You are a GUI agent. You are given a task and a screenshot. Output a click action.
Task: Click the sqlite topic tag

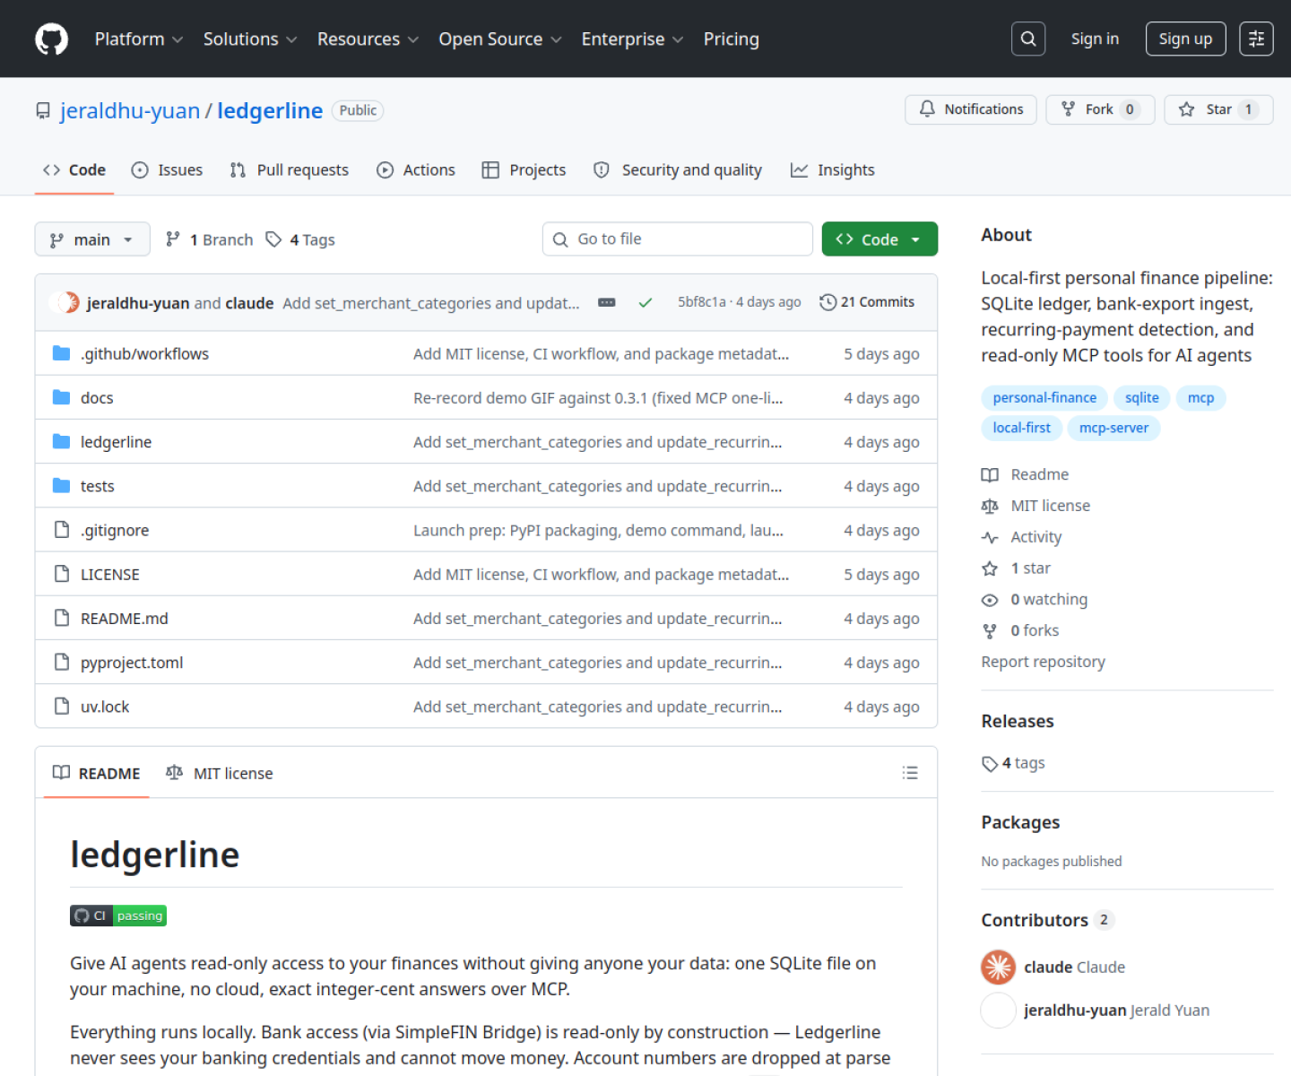1142,397
